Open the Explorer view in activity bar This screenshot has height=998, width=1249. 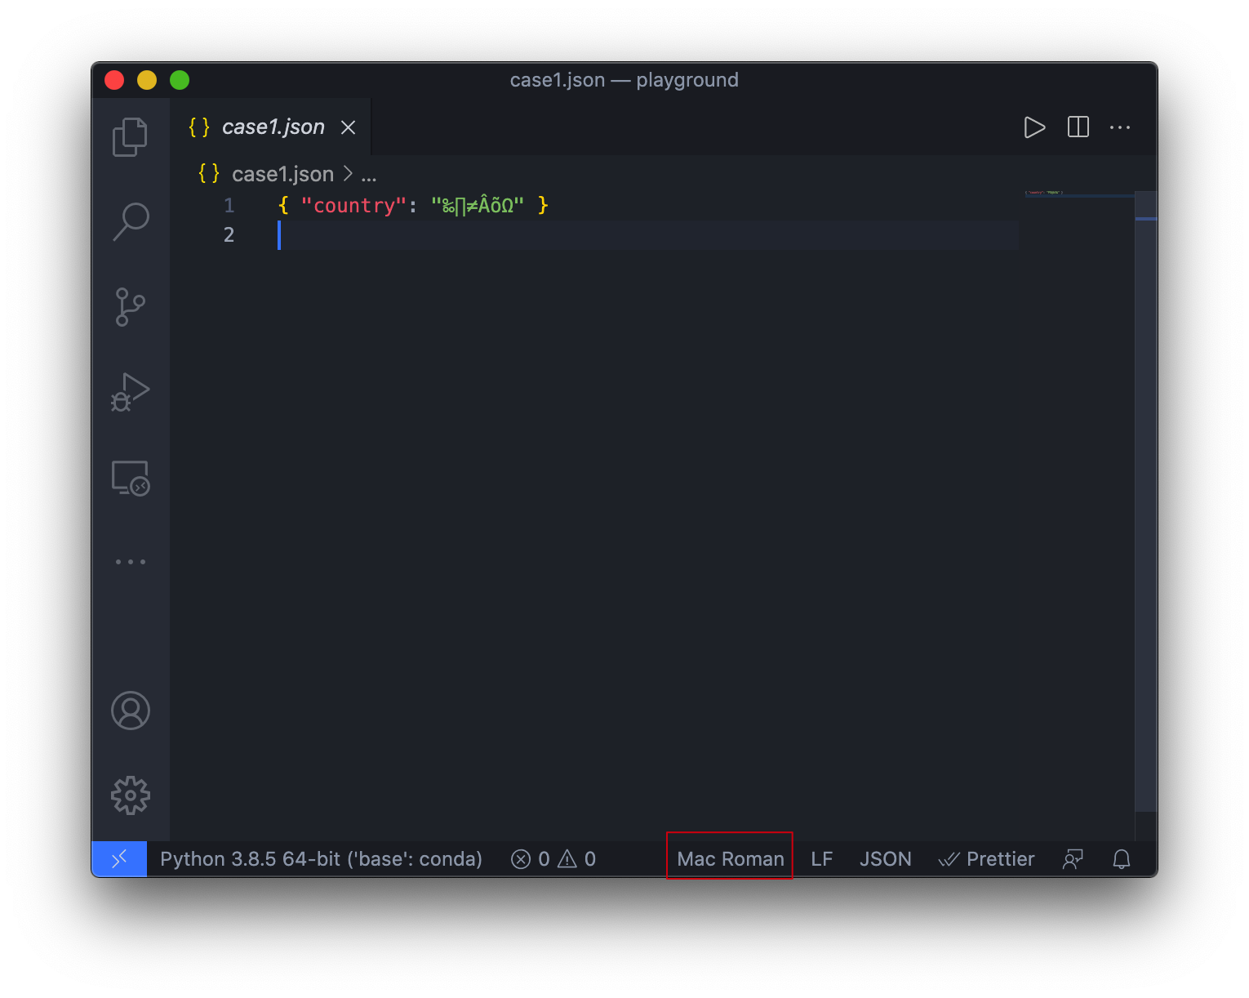130,136
